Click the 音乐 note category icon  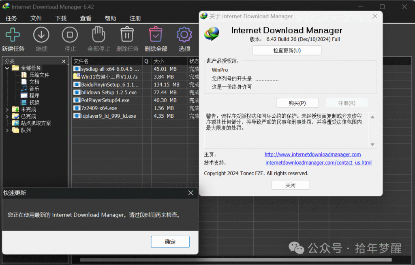point(24,89)
